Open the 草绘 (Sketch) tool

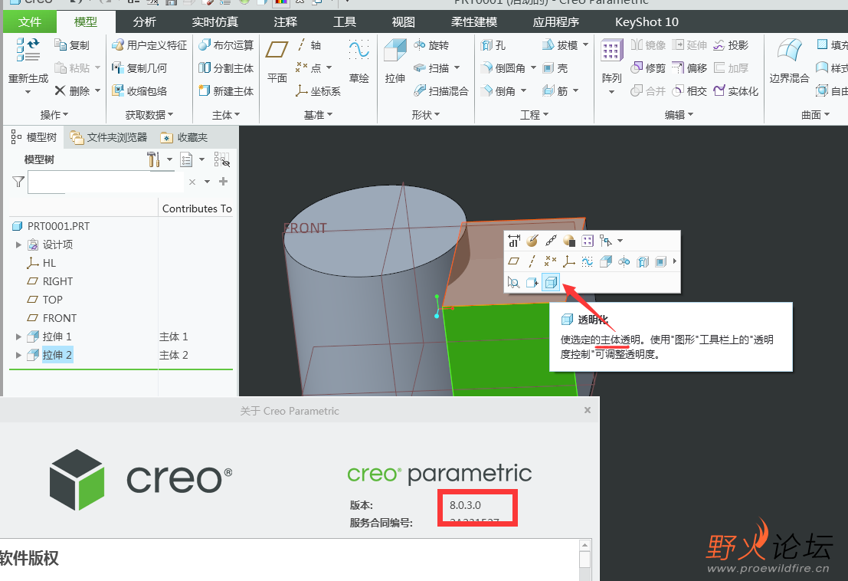coord(359,61)
